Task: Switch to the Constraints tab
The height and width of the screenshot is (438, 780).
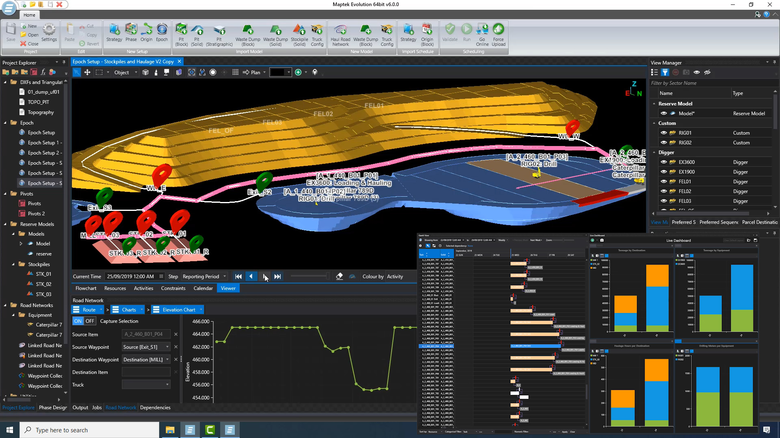Action: pyautogui.click(x=173, y=288)
